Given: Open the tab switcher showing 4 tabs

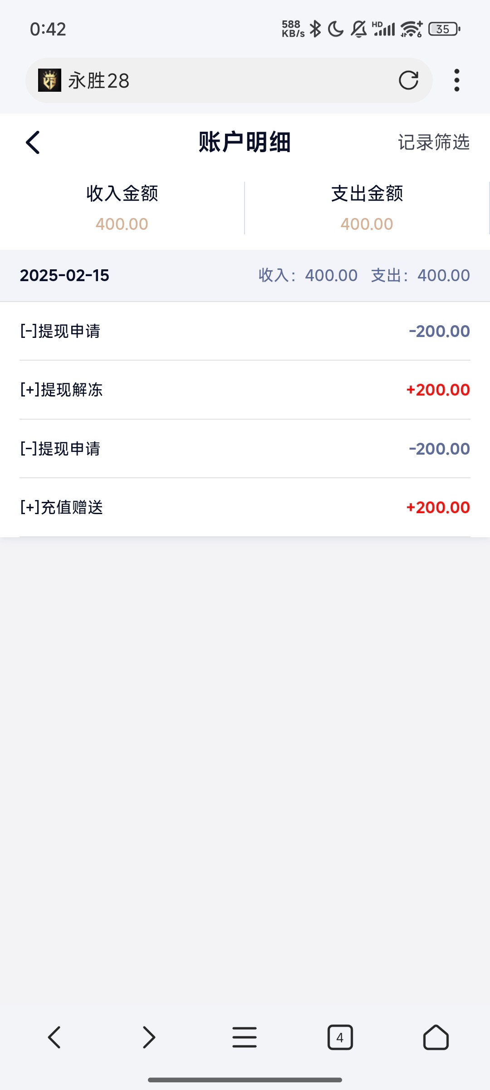Looking at the screenshot, I should (340, 1037).
